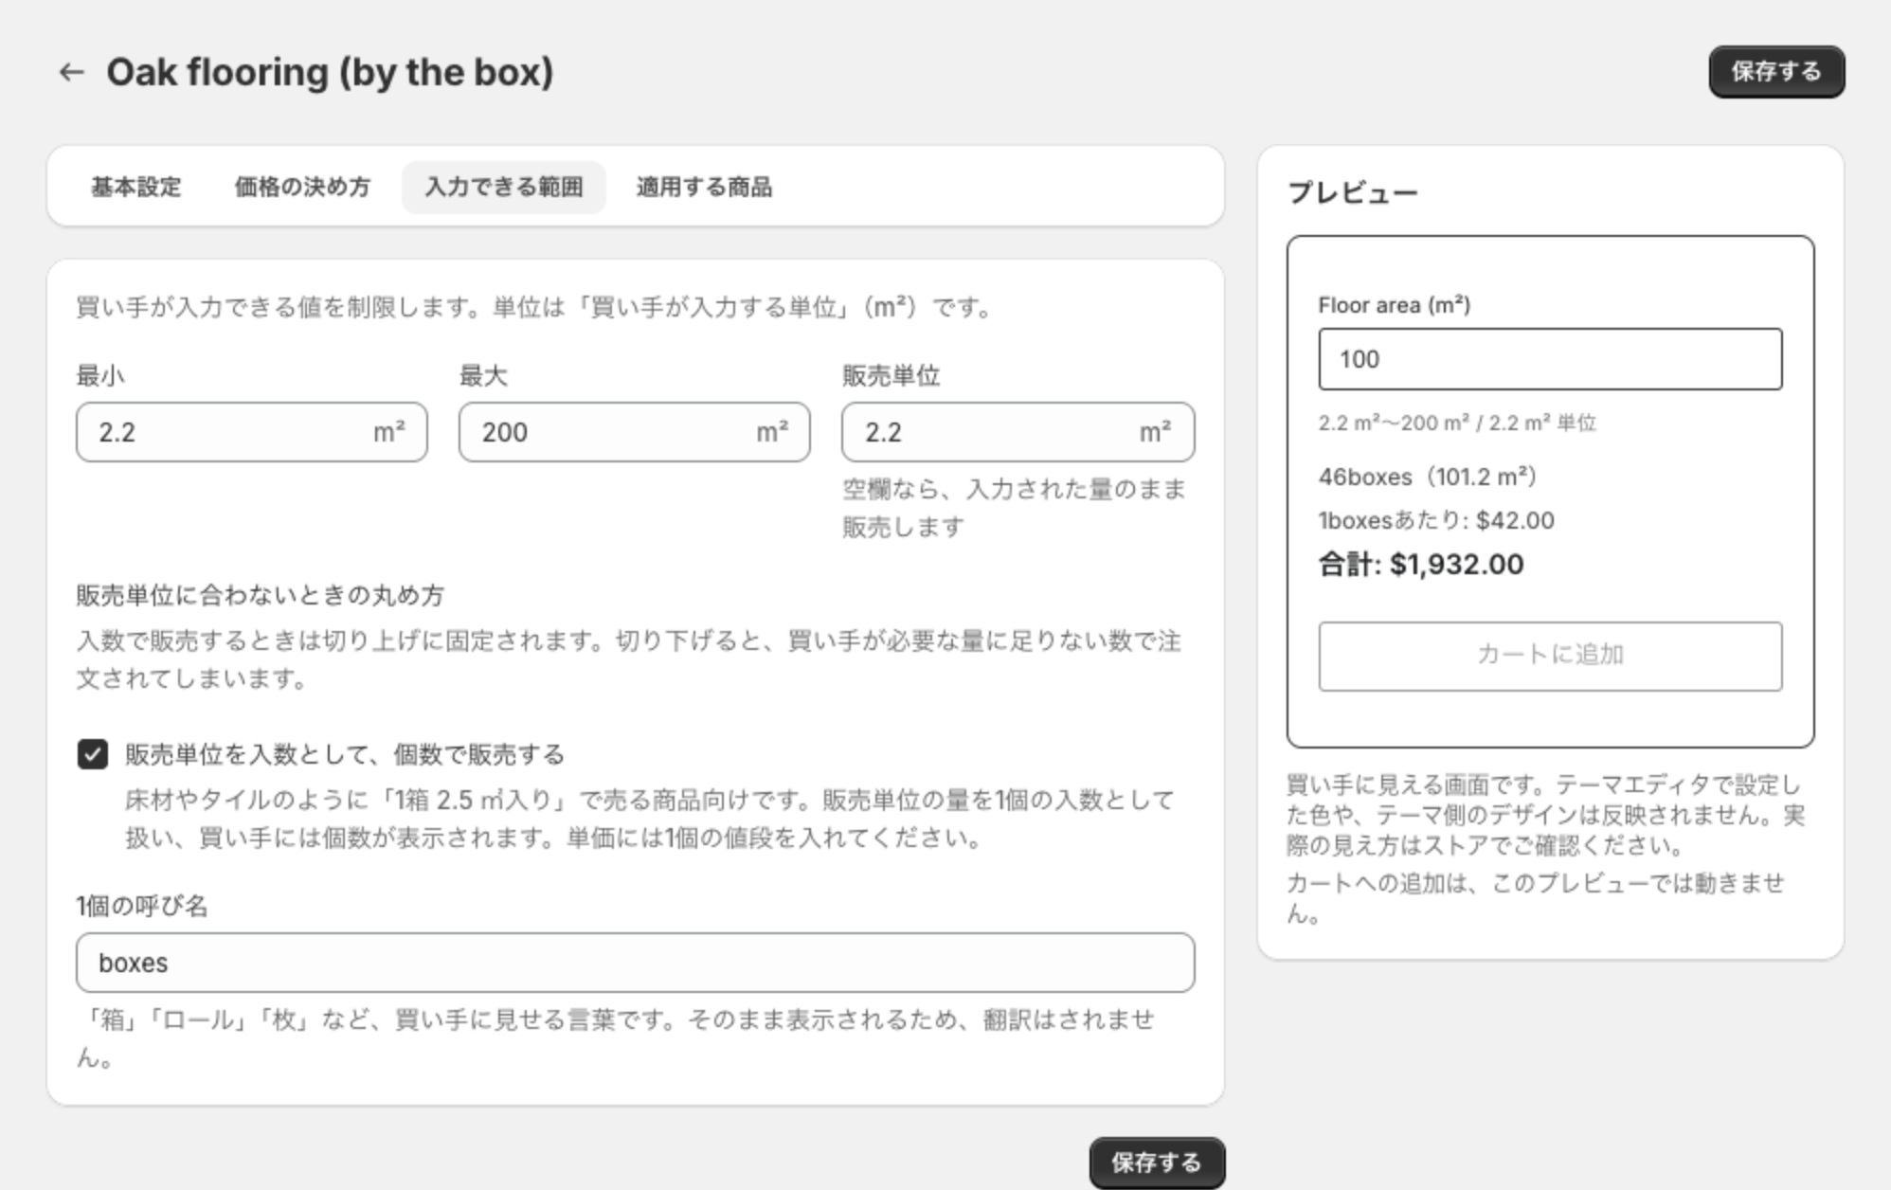Click the Floor area preview input with 100
This screenshot has height=1190, width=1891.
[1550, 359]
